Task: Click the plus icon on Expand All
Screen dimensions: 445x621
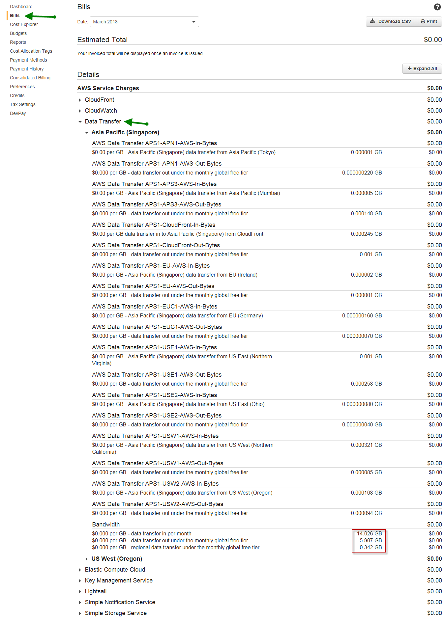Action: point(410,68)
